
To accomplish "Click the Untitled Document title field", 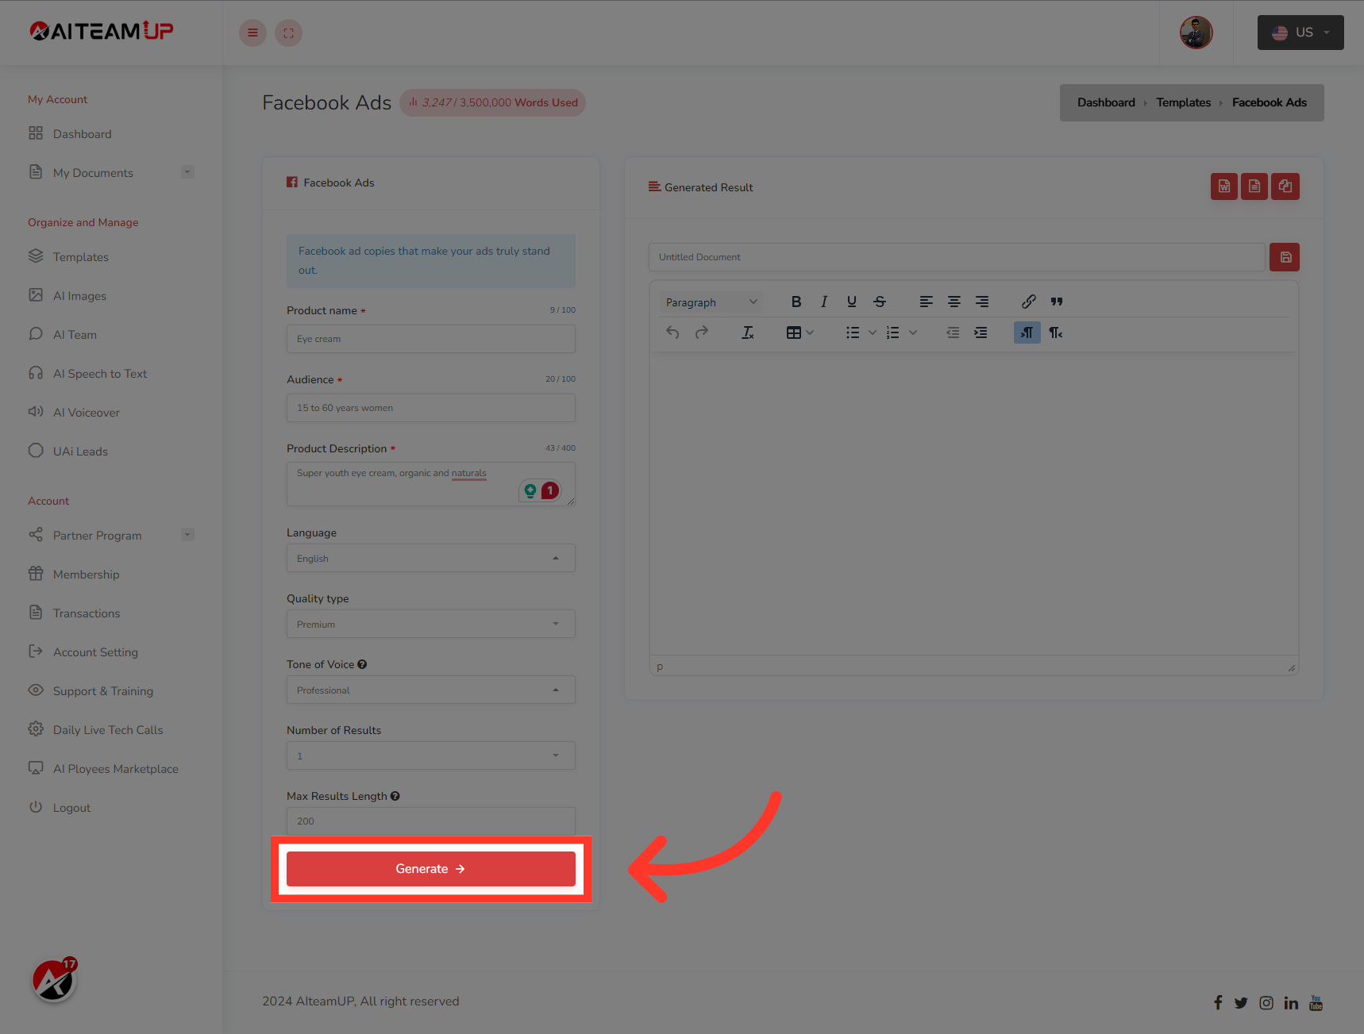I will tap(957, 257).
